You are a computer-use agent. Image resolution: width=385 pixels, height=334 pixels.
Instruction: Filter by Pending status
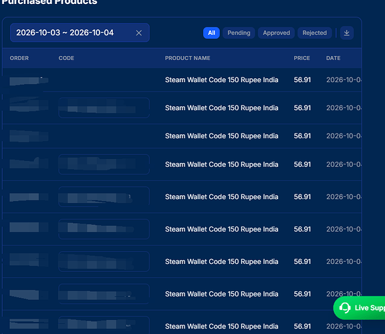[239, 33]
